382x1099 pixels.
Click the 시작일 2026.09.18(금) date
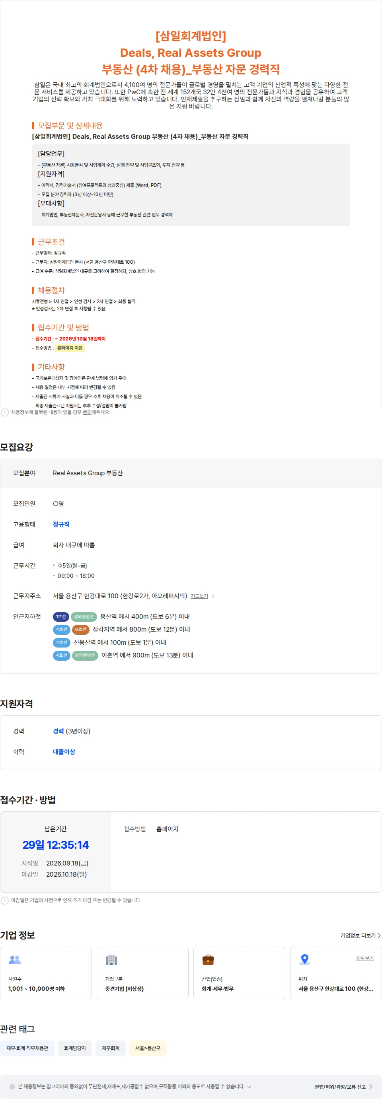tap(67, 863)
